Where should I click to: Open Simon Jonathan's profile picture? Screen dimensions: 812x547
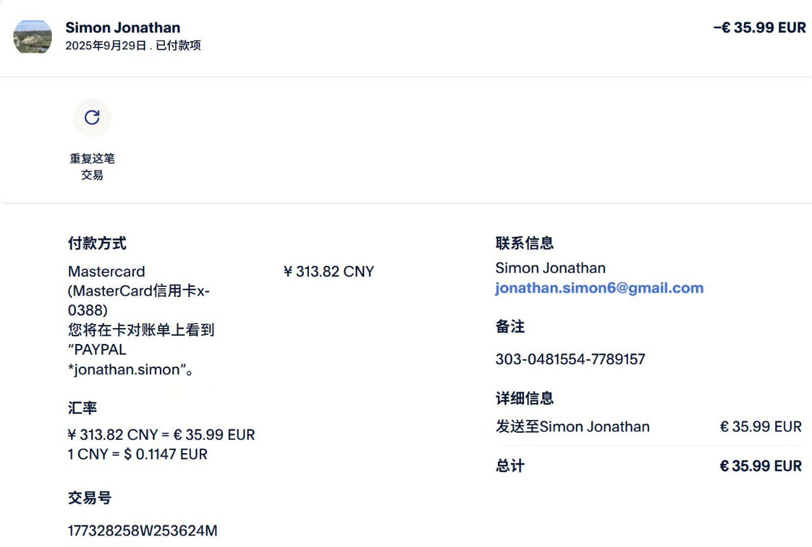pos(32,37)
